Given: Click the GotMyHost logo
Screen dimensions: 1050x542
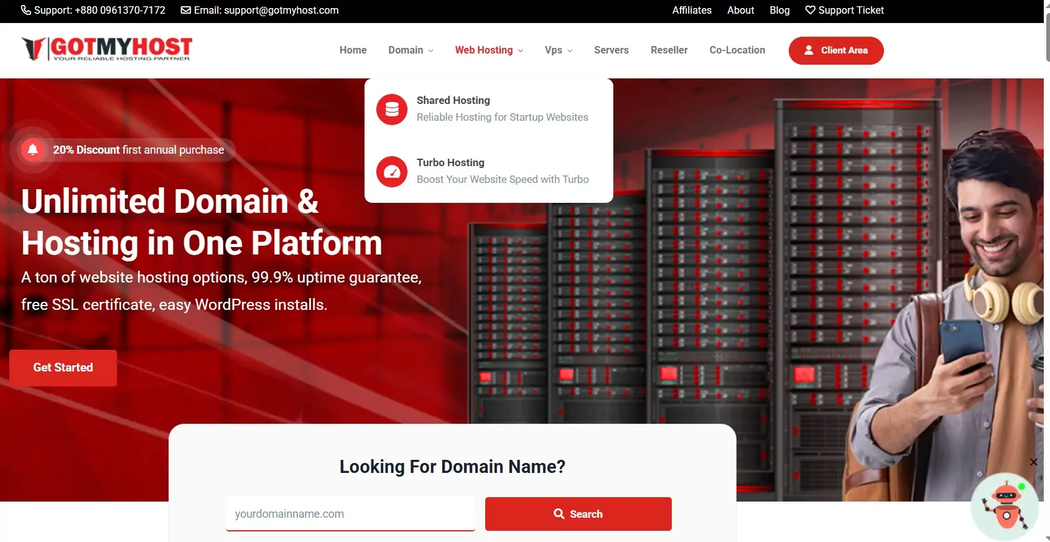Looking at the screenshot, I should pos(106,49).
